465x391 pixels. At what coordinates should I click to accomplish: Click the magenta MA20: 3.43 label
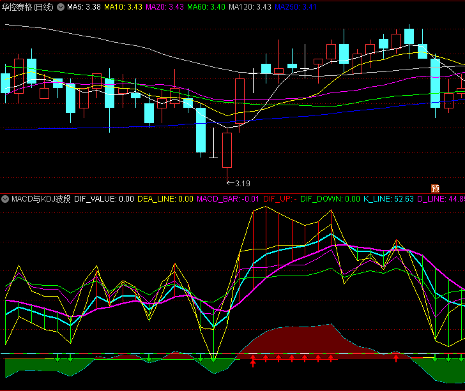(165, 7)
